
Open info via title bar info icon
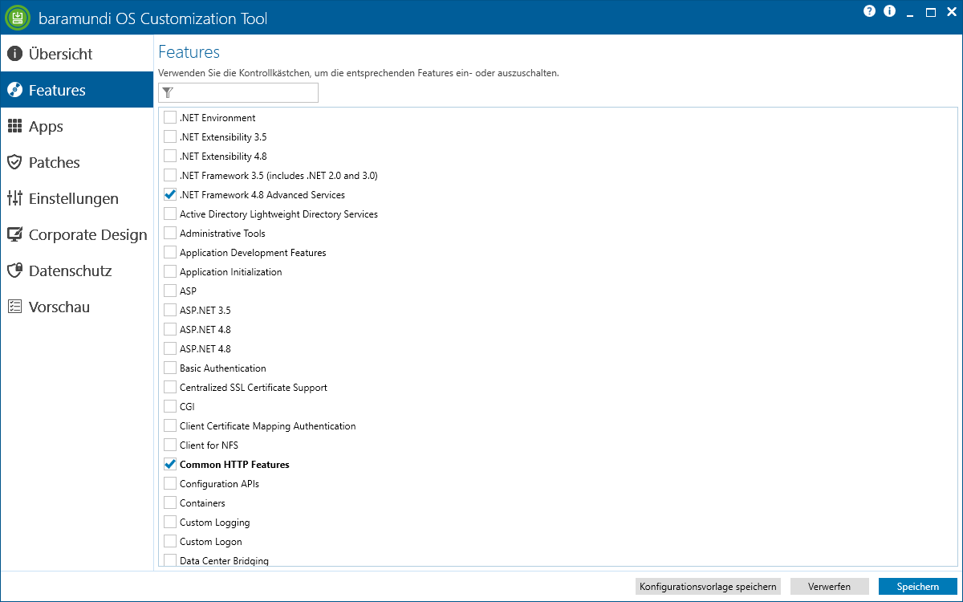pos(889,11)
